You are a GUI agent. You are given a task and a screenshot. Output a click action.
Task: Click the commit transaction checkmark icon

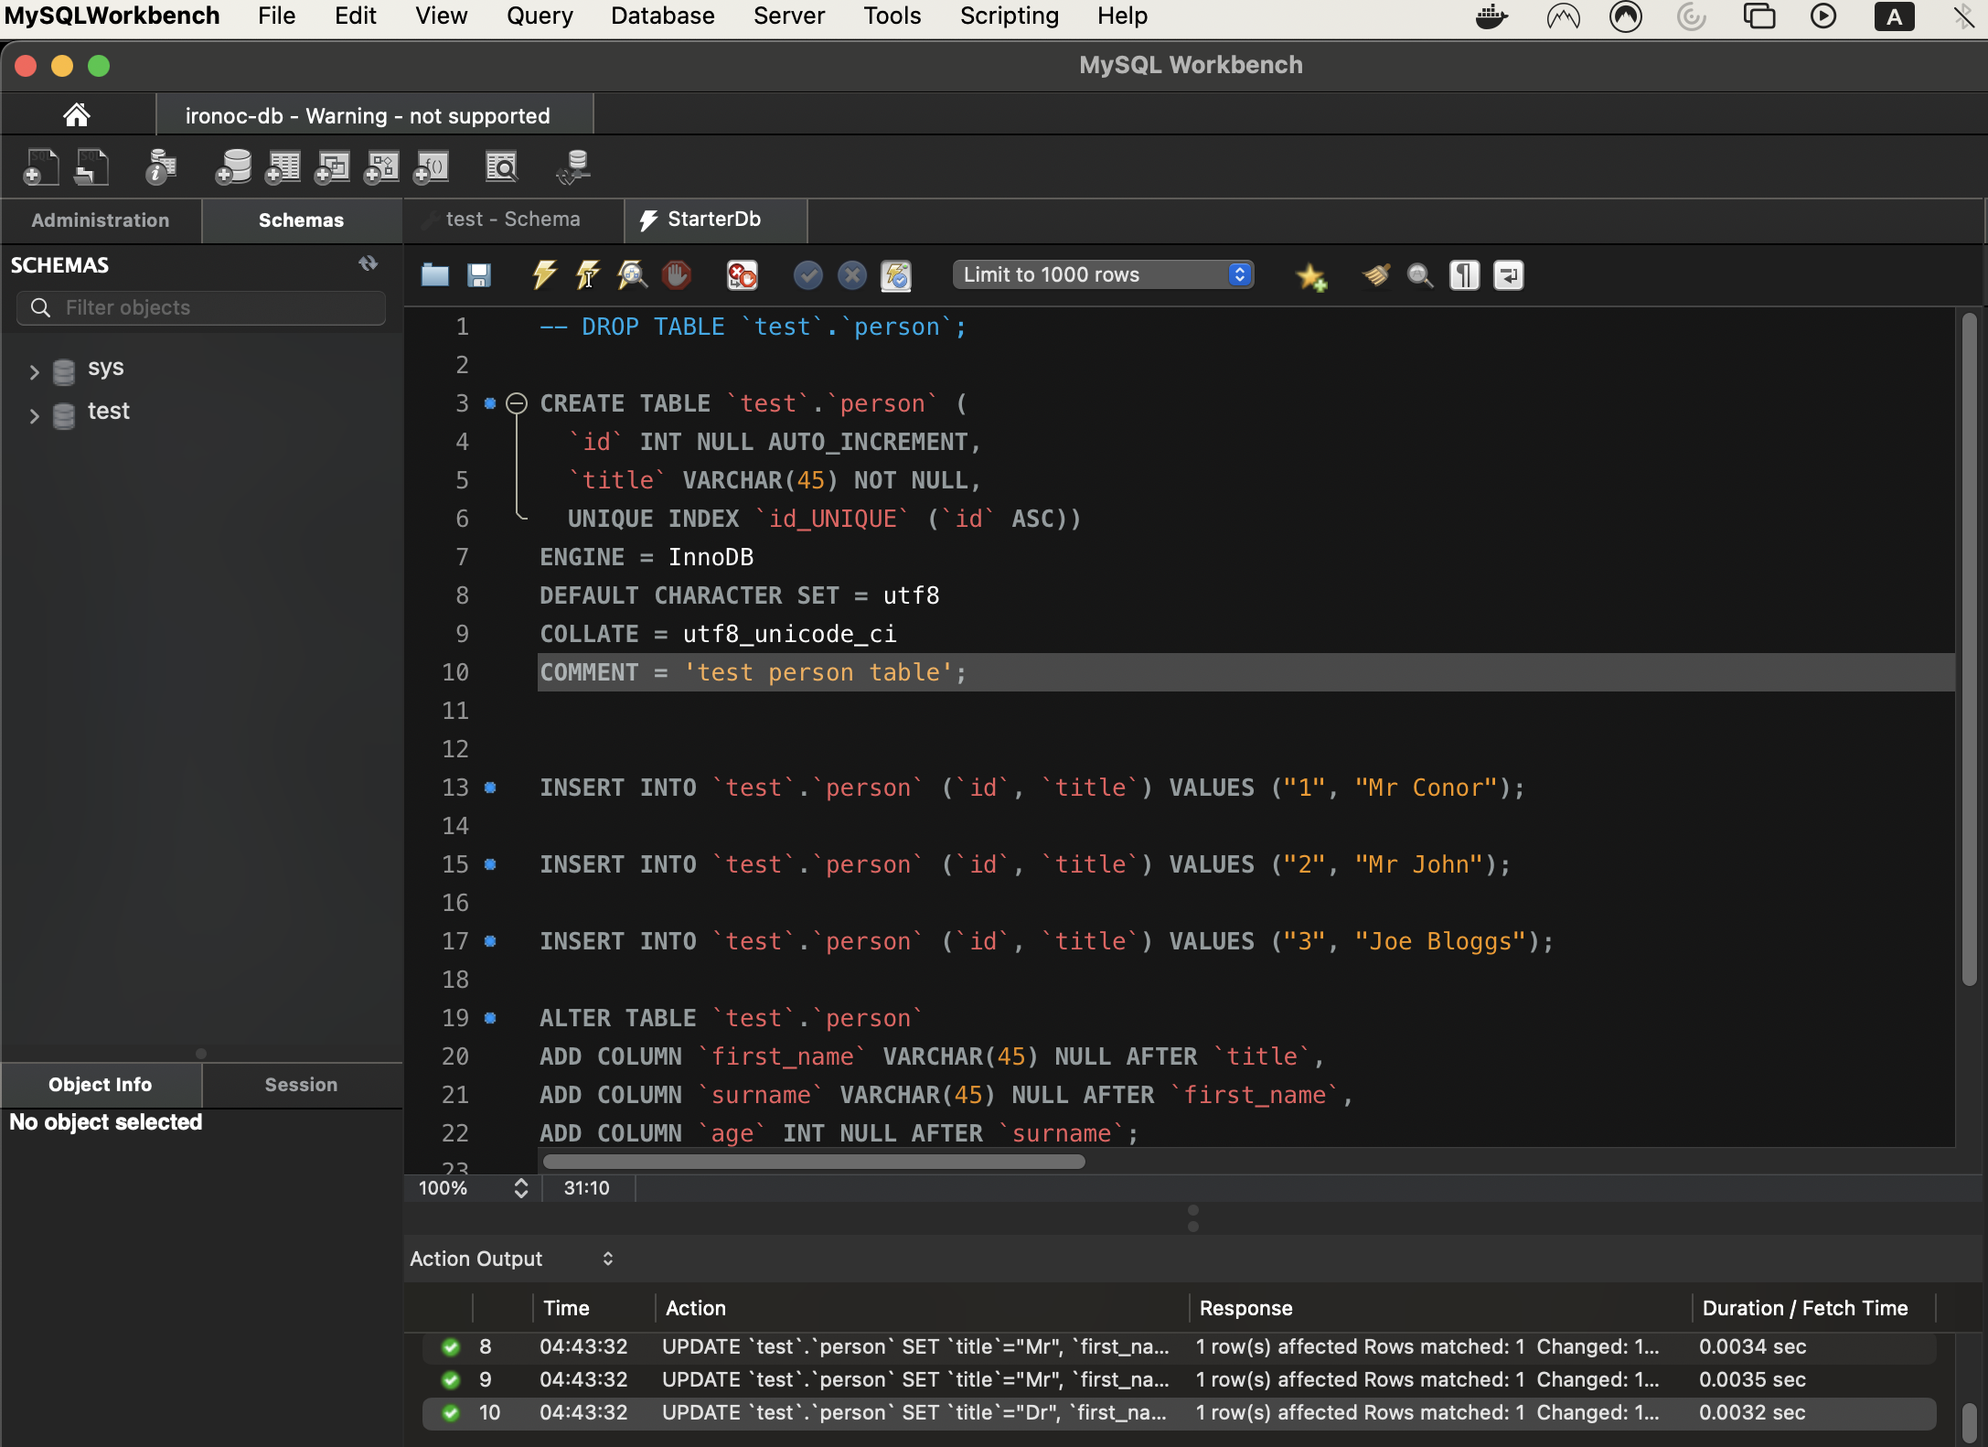[807, 274]
